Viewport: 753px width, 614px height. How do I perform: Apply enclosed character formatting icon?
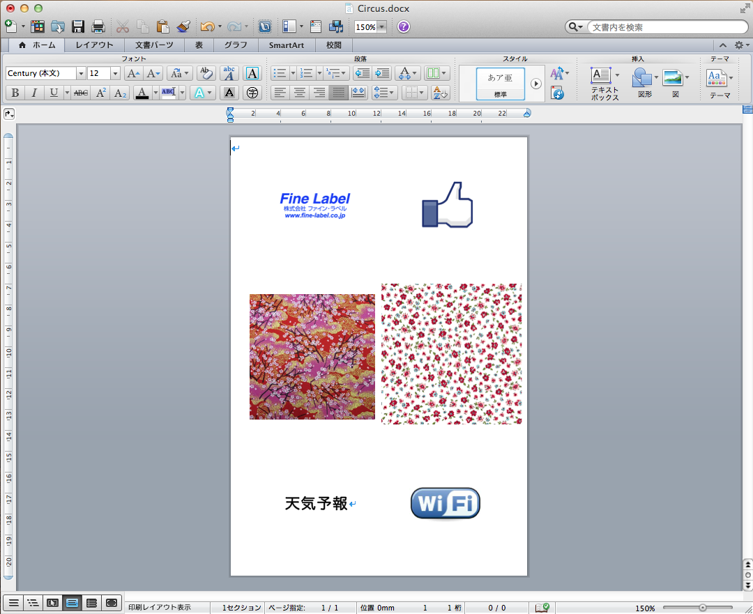click(x=252, y=93)
